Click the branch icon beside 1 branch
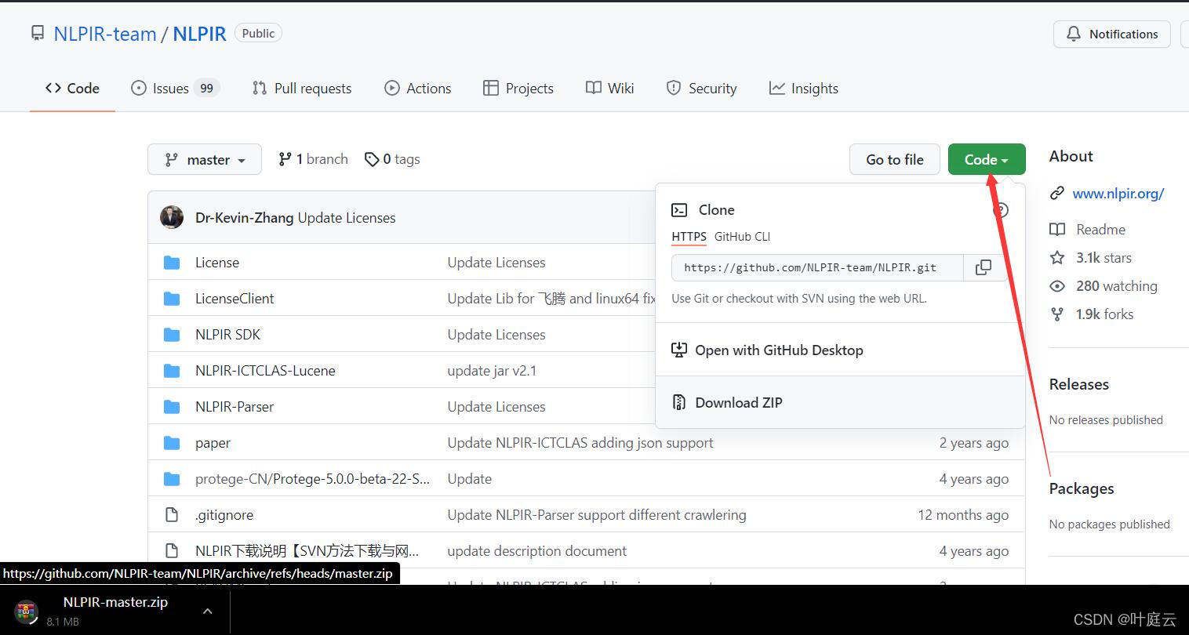Screen dimensions: 1189x635 pos(285,159)
